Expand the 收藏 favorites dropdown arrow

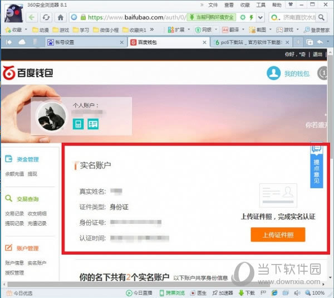[26, 29]
